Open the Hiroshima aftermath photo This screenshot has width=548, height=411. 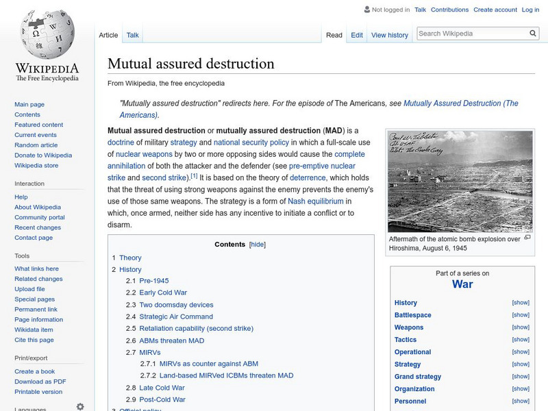coord(460,182)
